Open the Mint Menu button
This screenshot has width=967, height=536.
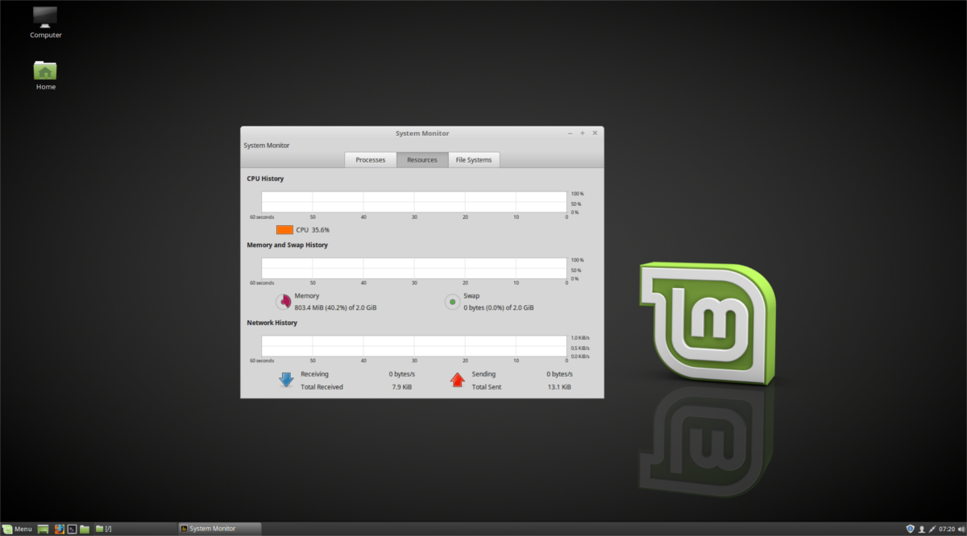coord(18,529)
